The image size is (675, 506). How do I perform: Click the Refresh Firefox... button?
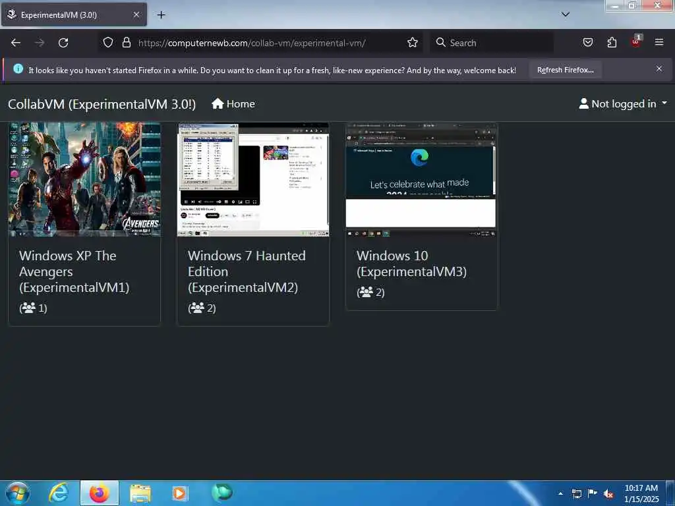565,70
